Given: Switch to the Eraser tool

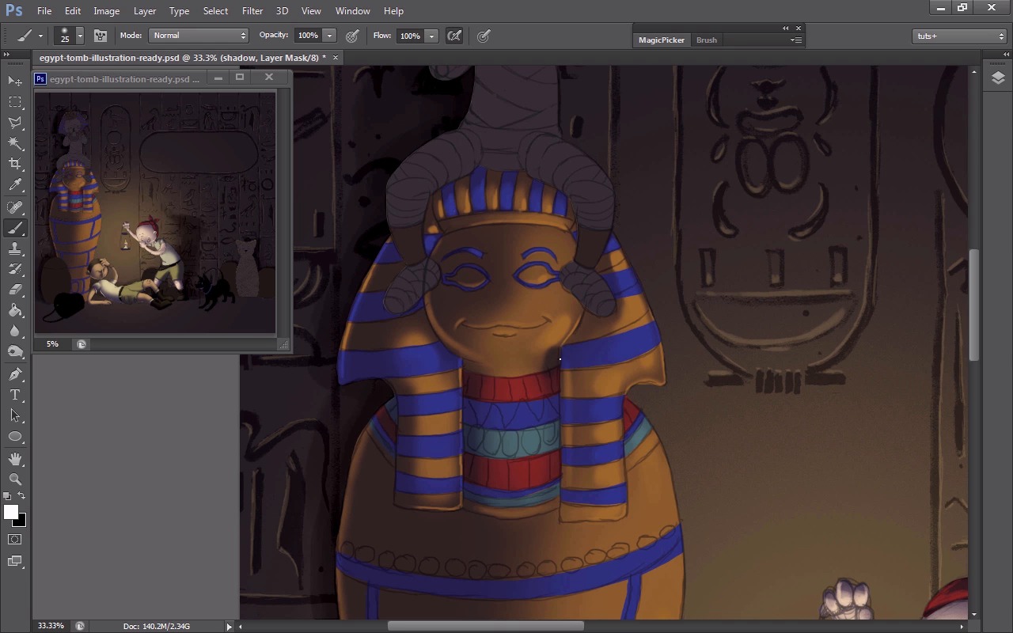Looking at the screenshot, I should [15, 290].
